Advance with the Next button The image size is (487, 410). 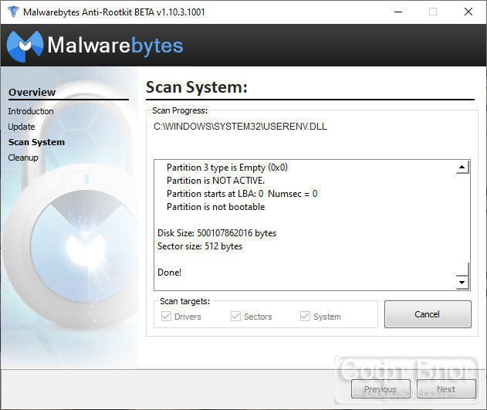click(446, 389)
